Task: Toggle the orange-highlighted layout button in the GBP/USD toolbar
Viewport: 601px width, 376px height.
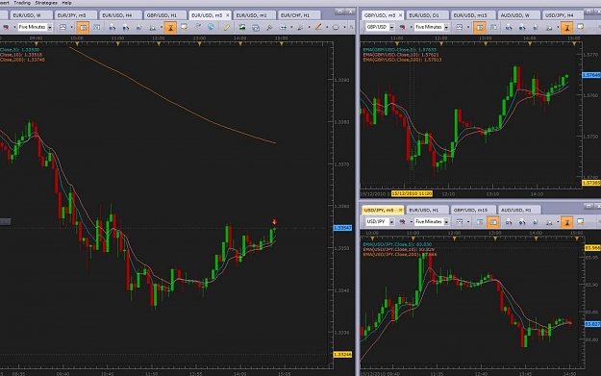Action: point(479,27)
